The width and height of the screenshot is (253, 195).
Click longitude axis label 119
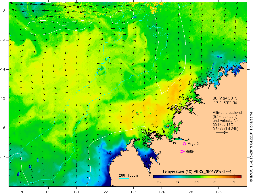20,192
